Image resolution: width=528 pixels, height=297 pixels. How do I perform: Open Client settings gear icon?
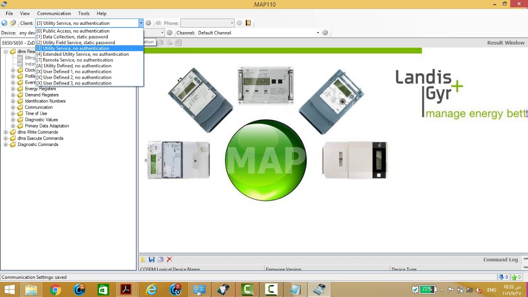[148, 23]
